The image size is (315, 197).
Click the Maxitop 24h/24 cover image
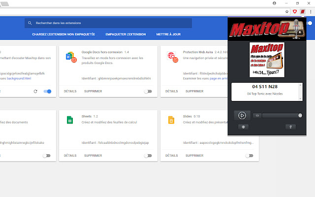[267, 60]
